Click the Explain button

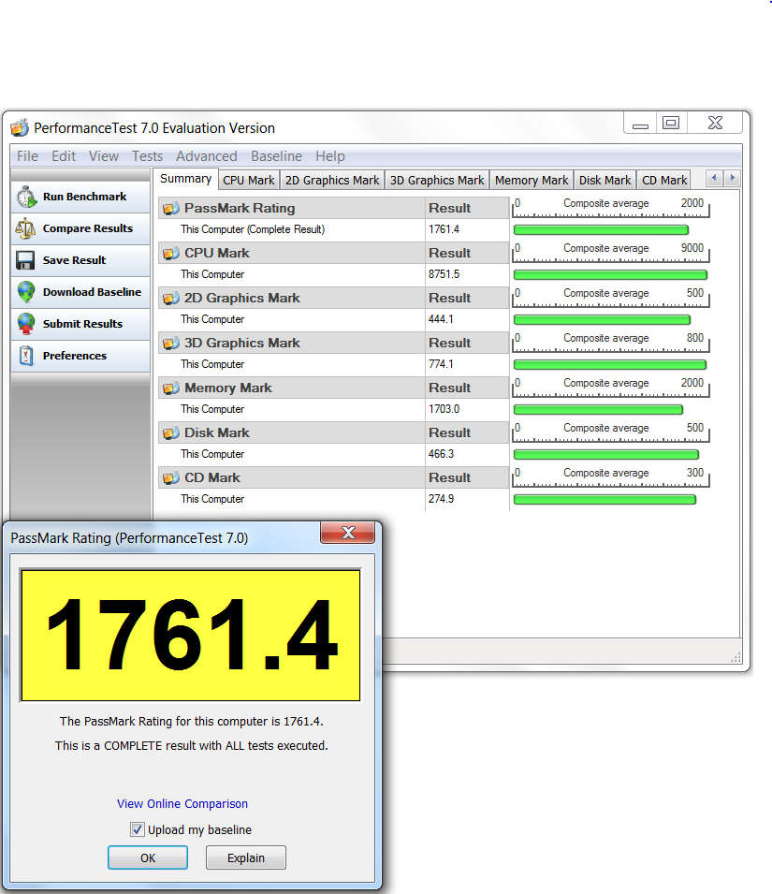(245, 857)
